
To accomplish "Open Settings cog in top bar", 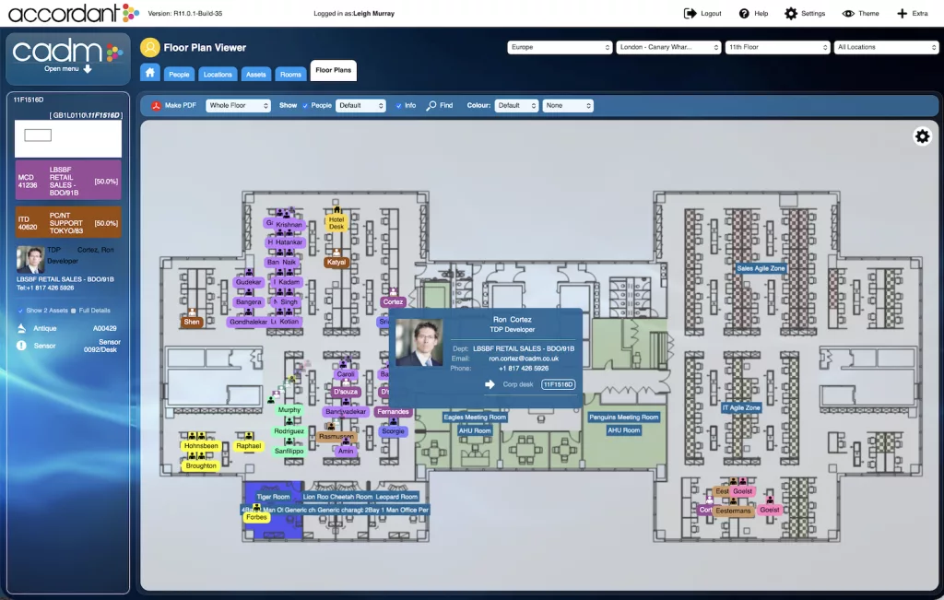I will coord(790,13).
